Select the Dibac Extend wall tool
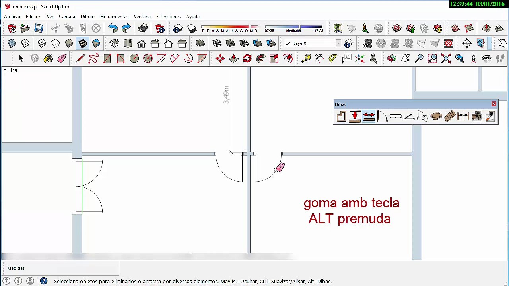Viewport: 509px width, 286px height. (x=369, y=116)
